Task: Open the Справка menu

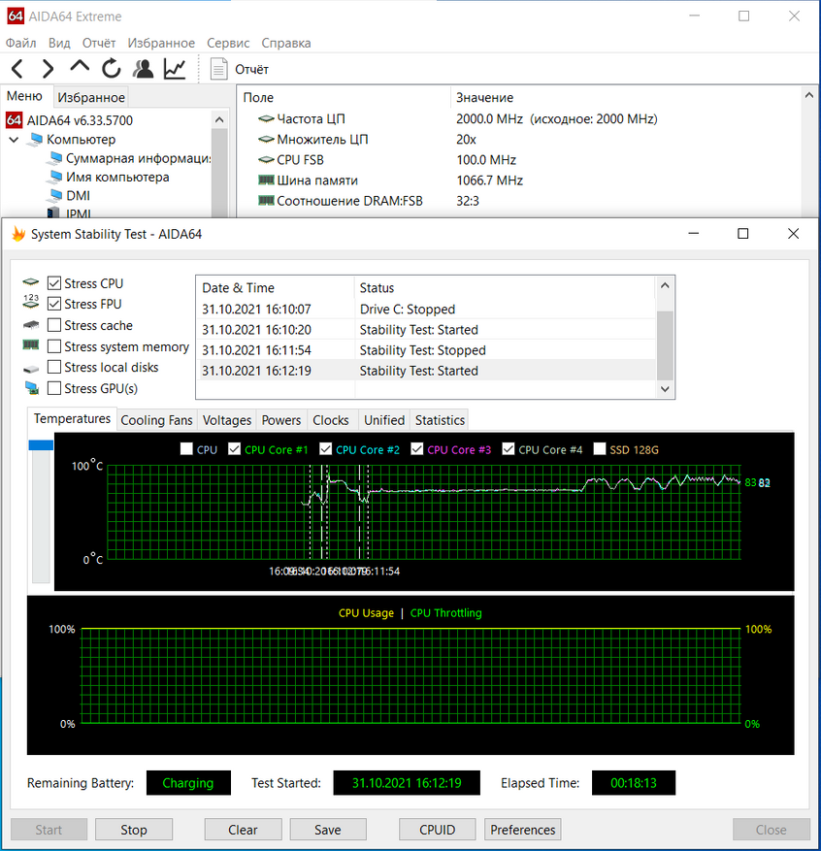Action: click(x=286, y=43)
